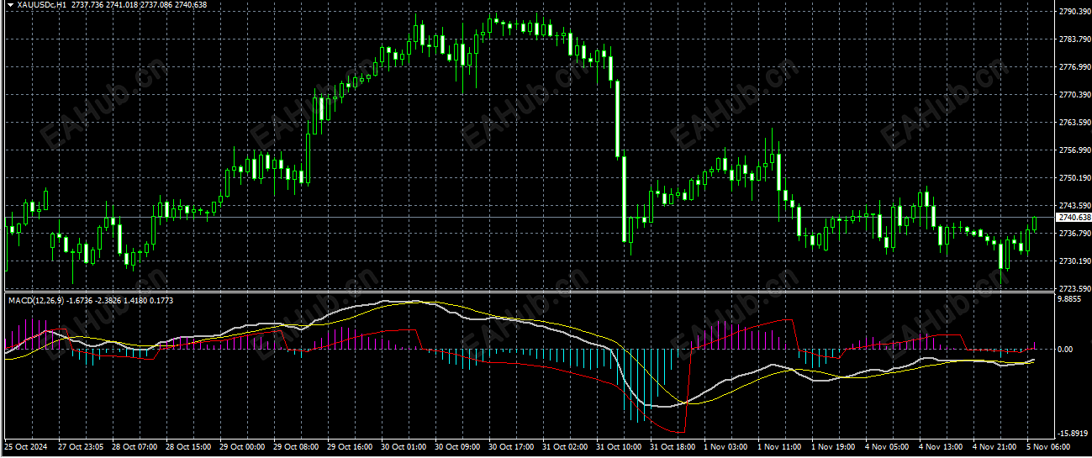The image size is (1092, 458).
Task: Click time axis label 31 Oct 02:00
Action: [566, 446]
